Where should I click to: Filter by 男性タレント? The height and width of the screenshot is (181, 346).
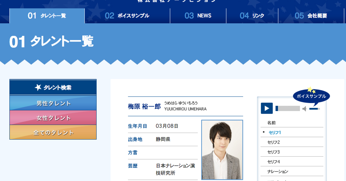coord(53,103)
